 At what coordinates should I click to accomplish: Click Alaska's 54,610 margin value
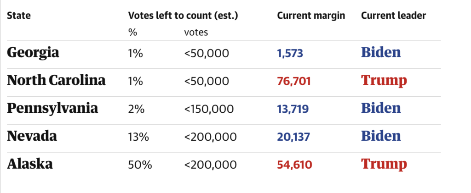294,164
